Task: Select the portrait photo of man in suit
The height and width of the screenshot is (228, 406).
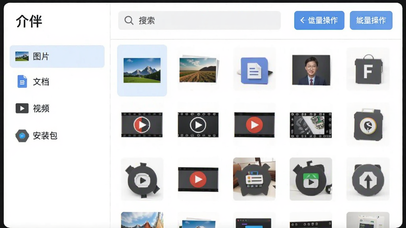Action: pyautogui.click(x=311, y=70)
